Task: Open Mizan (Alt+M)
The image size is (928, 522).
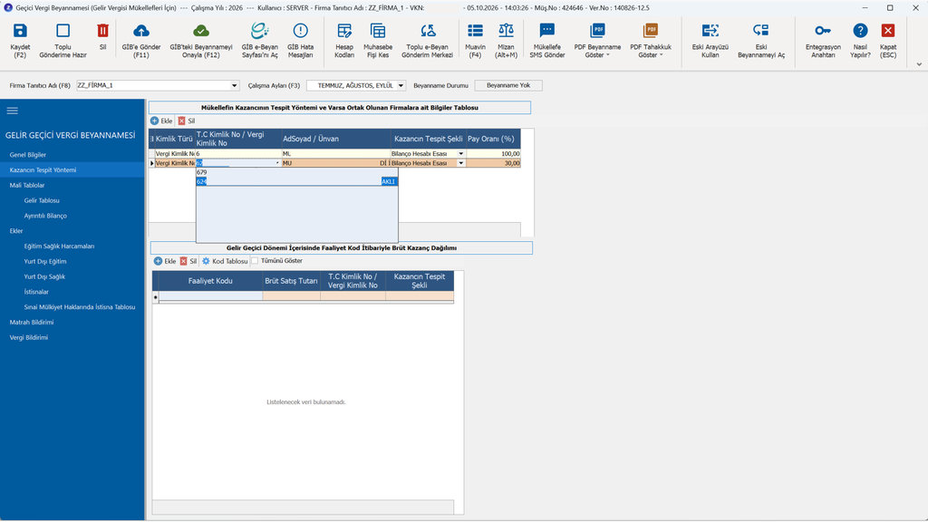Action: tap(506, 41)
